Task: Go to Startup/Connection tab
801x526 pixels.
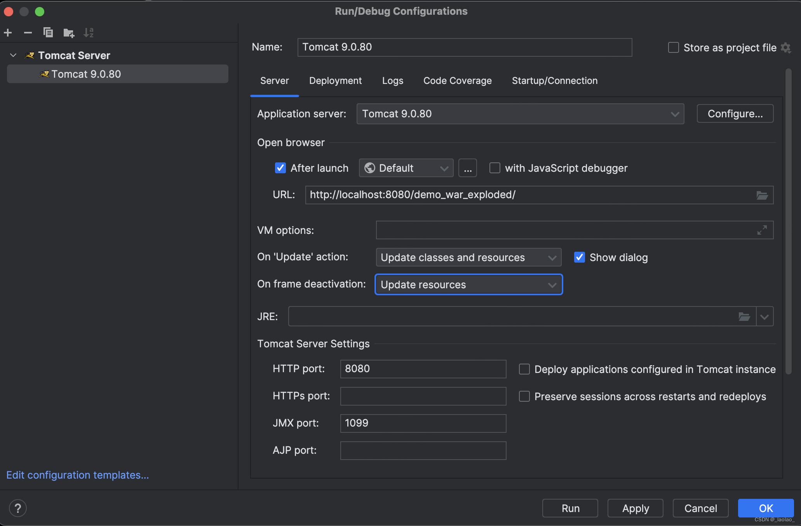Action: click(x=555, y=81)
